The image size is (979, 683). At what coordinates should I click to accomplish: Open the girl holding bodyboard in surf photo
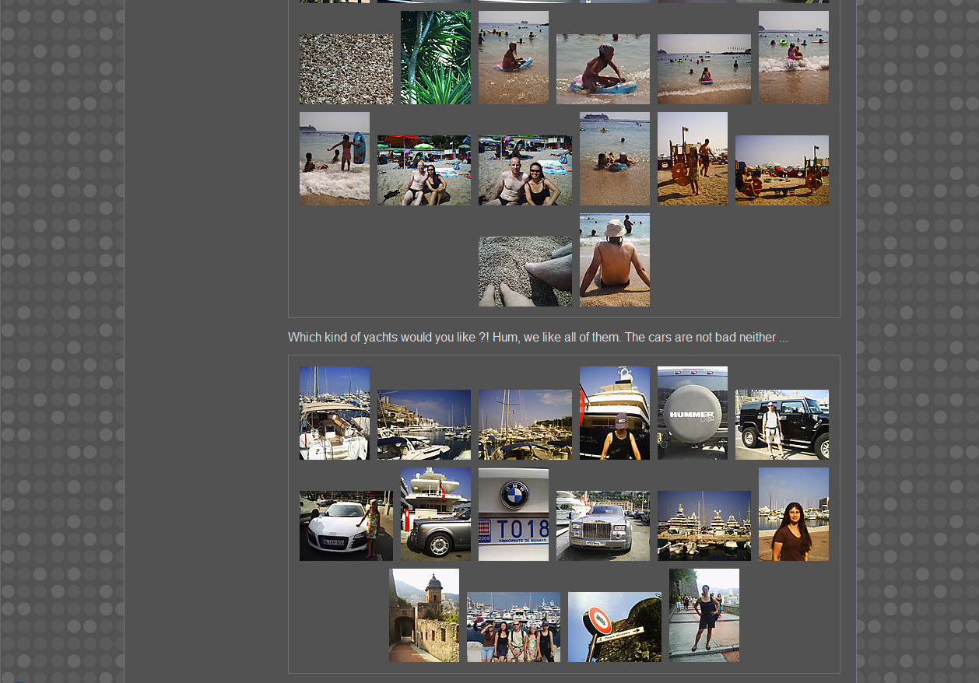[334, 159]
